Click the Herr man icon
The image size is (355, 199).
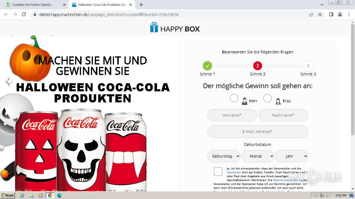(245, 101)
